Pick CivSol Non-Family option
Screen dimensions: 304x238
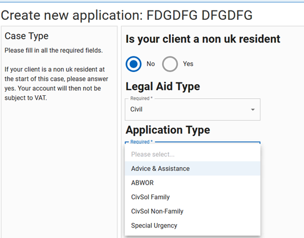[x=192, y=211]
